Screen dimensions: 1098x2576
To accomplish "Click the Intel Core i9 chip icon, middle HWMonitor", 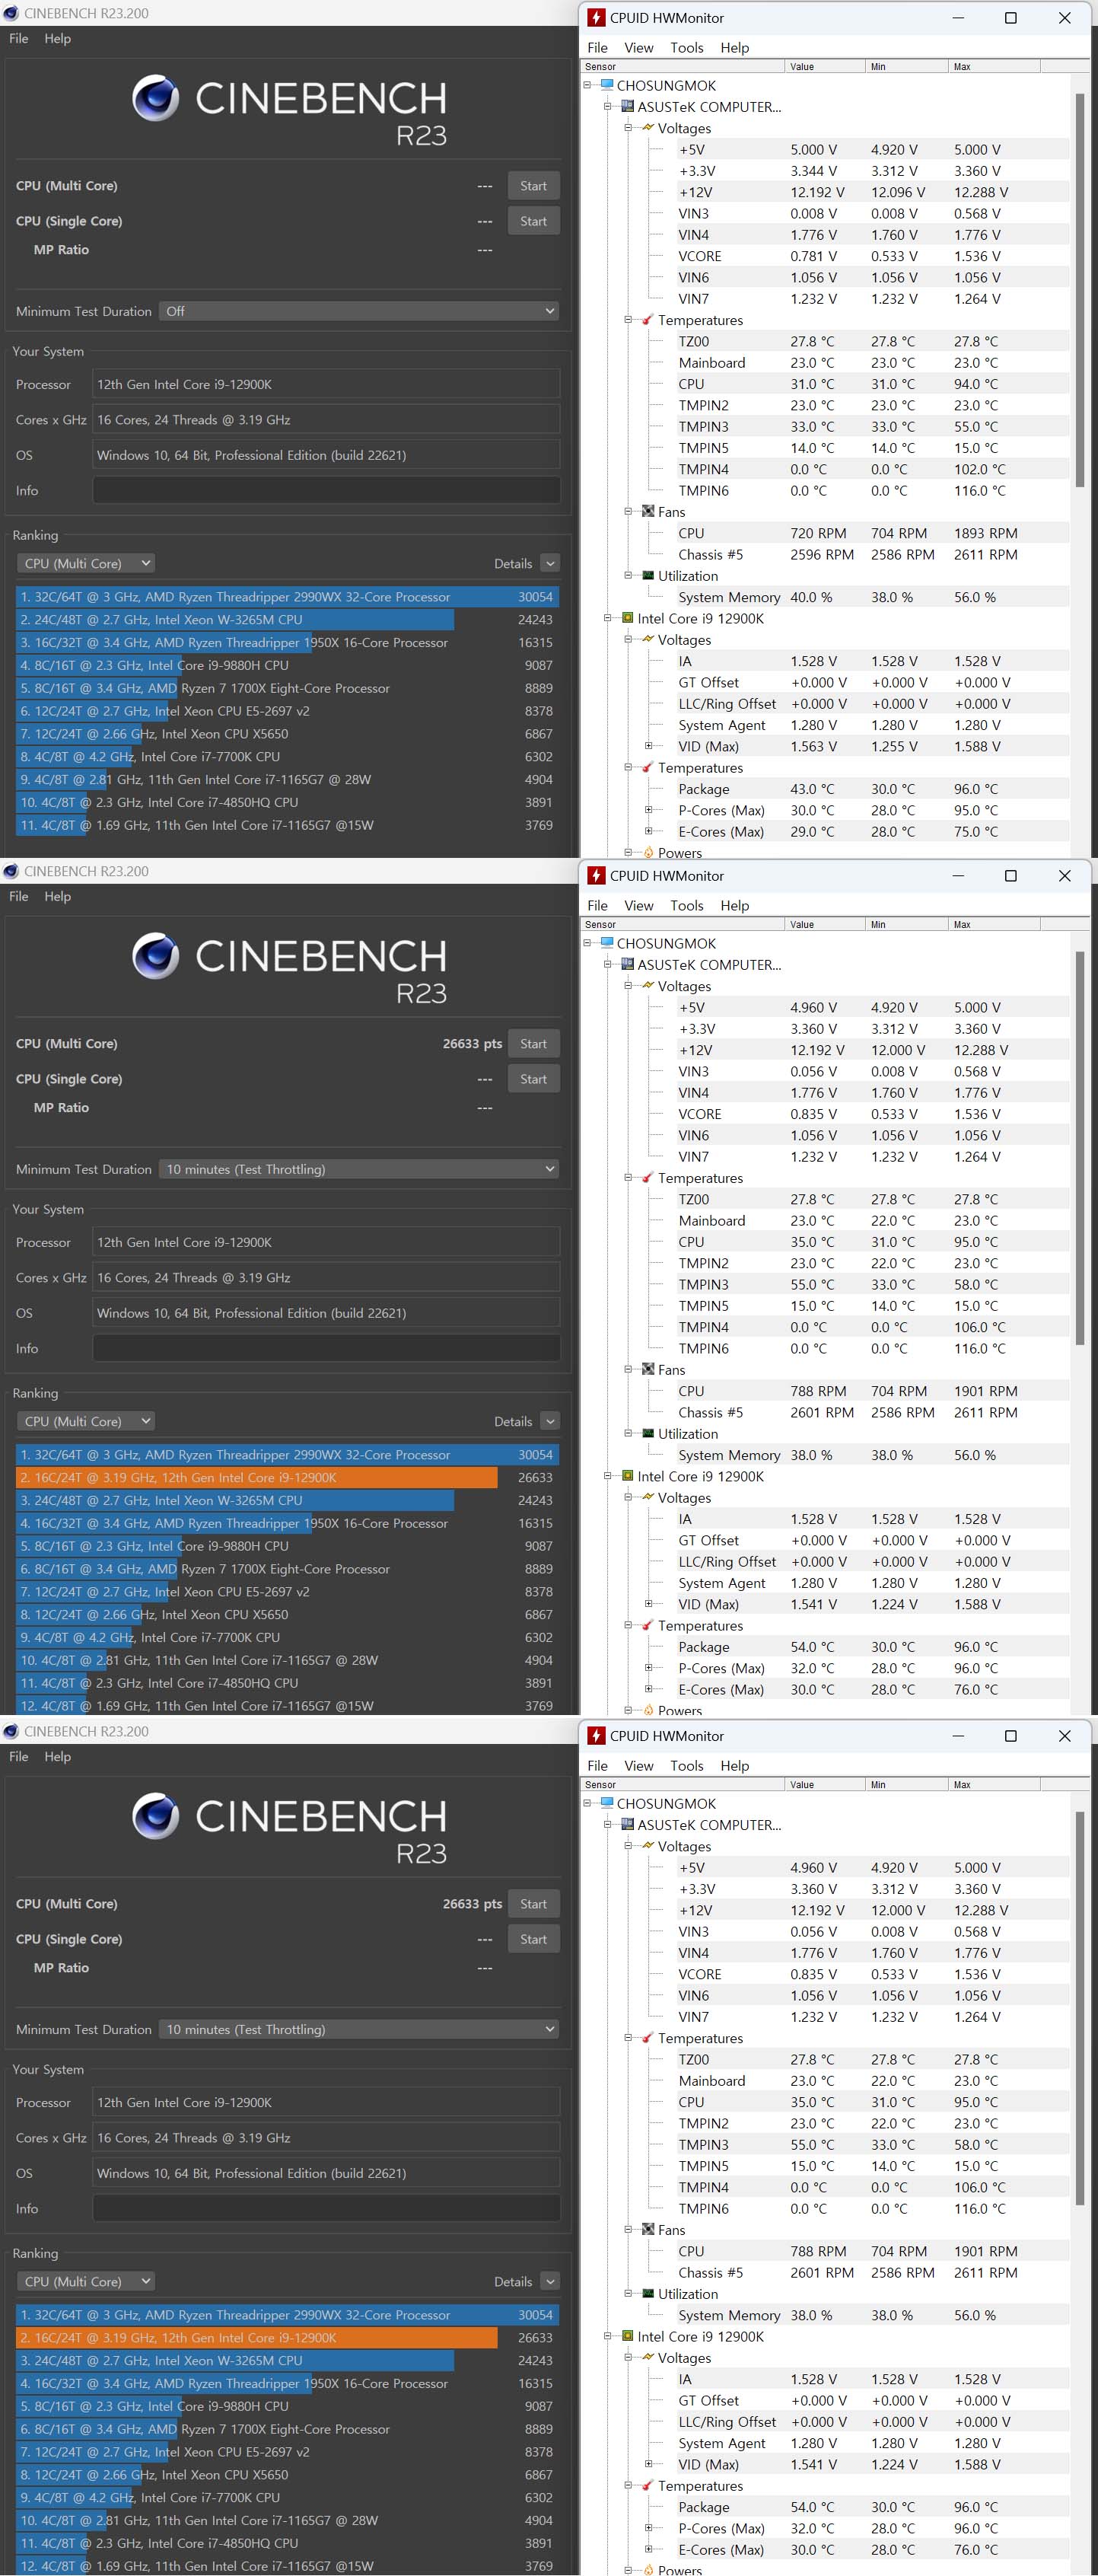I will point(627,1476).
